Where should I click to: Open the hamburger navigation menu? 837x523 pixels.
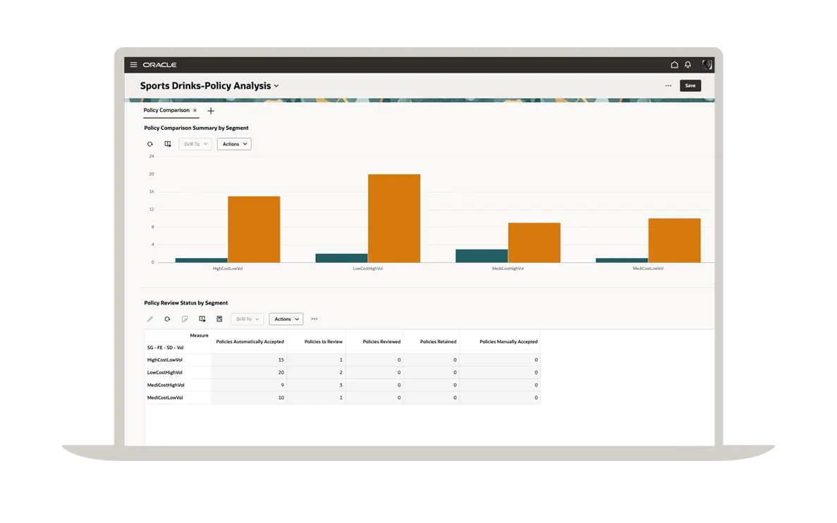(x=133, y=65)
